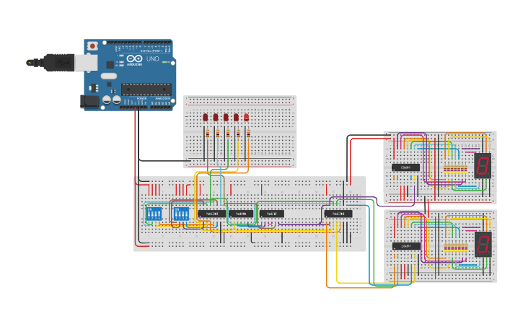Toggle switch 2 on the left DIP switch
The width and height of the screenshot is (523, 327).
152,214
